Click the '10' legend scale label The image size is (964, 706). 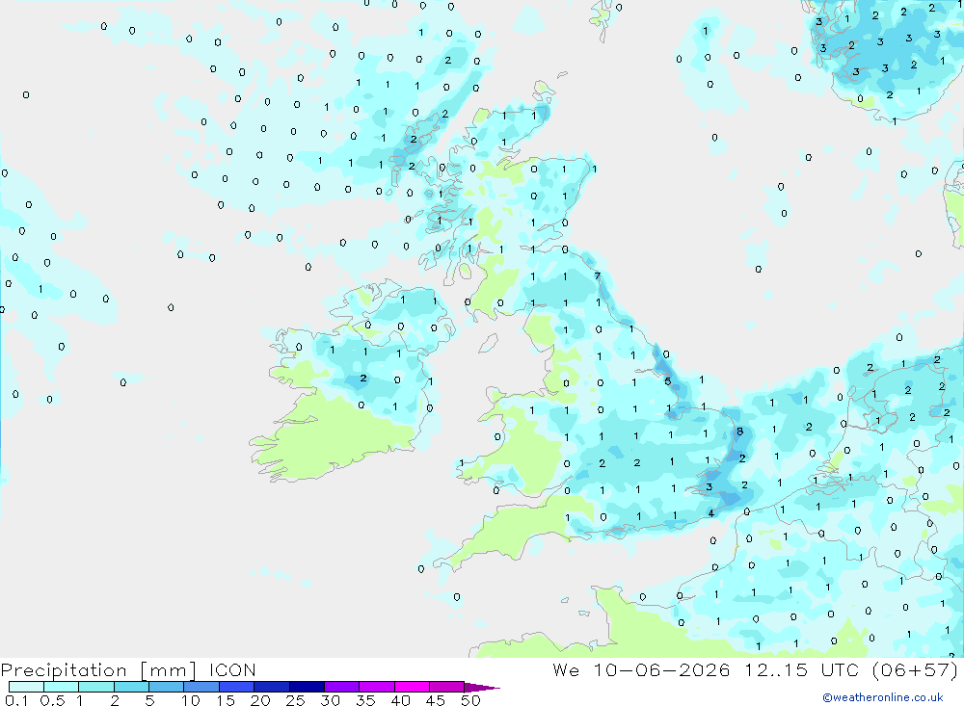click(x=191, y=700)
